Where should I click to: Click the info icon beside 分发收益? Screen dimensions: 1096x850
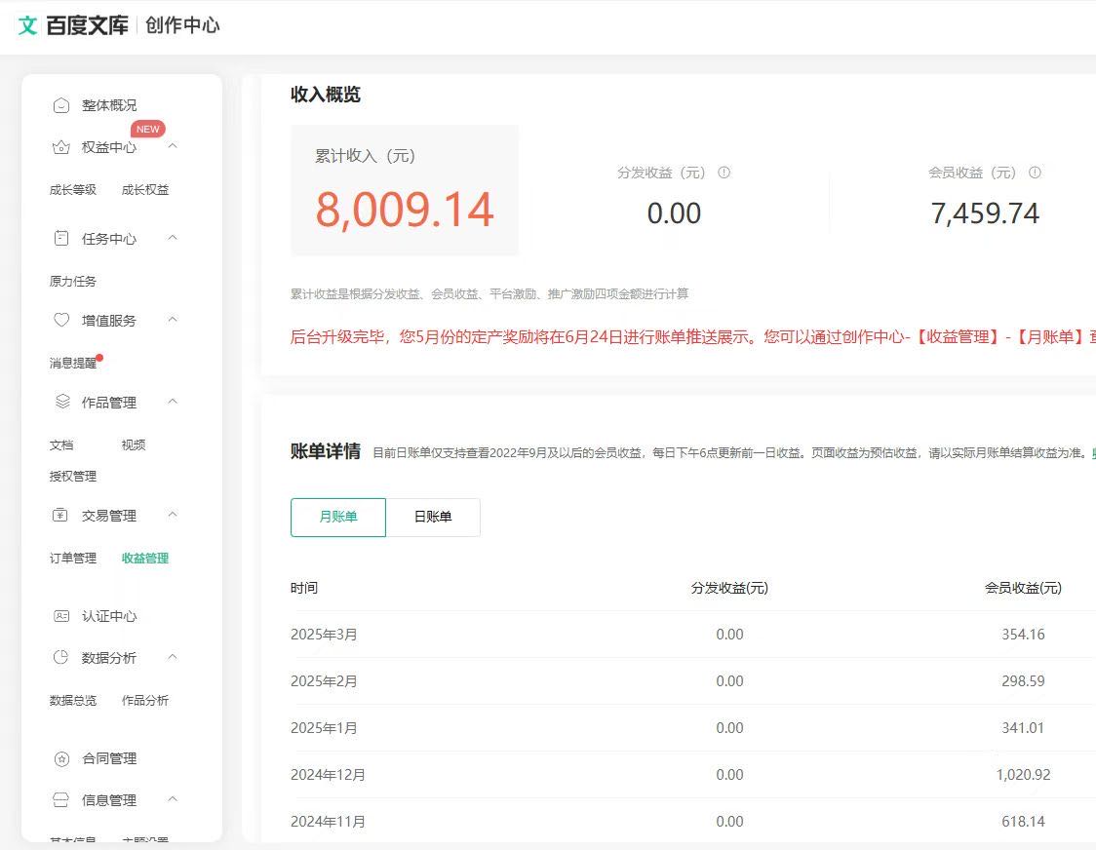click(724, 172)
